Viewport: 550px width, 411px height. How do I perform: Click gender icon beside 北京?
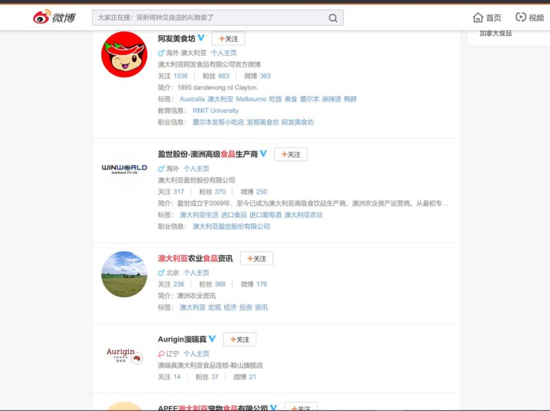pyautogui.click(x=161, y=273)
